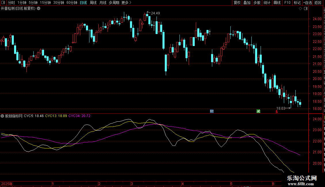Select the 5分钟 period
The height and width of the screenshot is (187, 325).
tap(33, 3)
